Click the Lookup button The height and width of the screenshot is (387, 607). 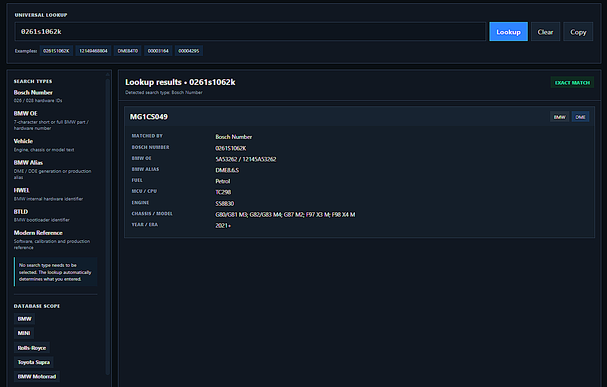[x=509, y=31]
